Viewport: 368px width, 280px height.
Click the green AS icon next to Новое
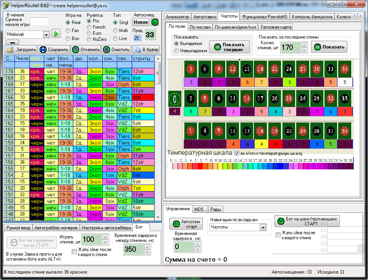pos(155,22)
